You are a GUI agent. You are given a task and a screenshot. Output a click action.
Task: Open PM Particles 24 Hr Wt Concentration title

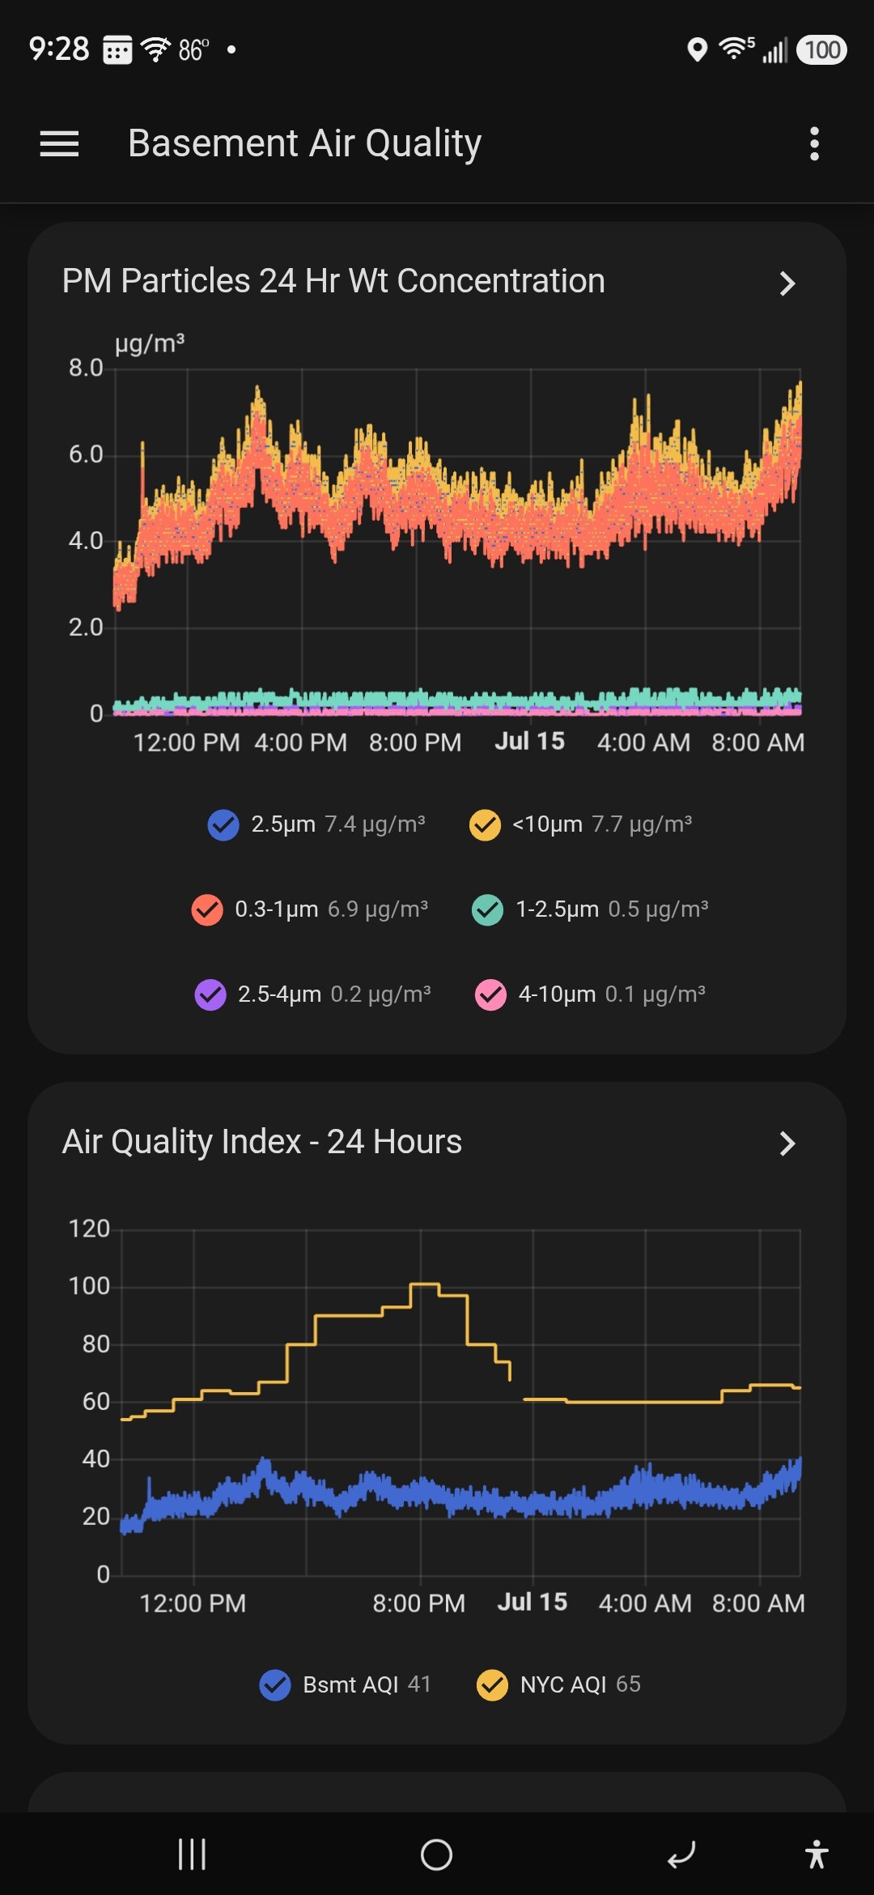pos(333,281)
